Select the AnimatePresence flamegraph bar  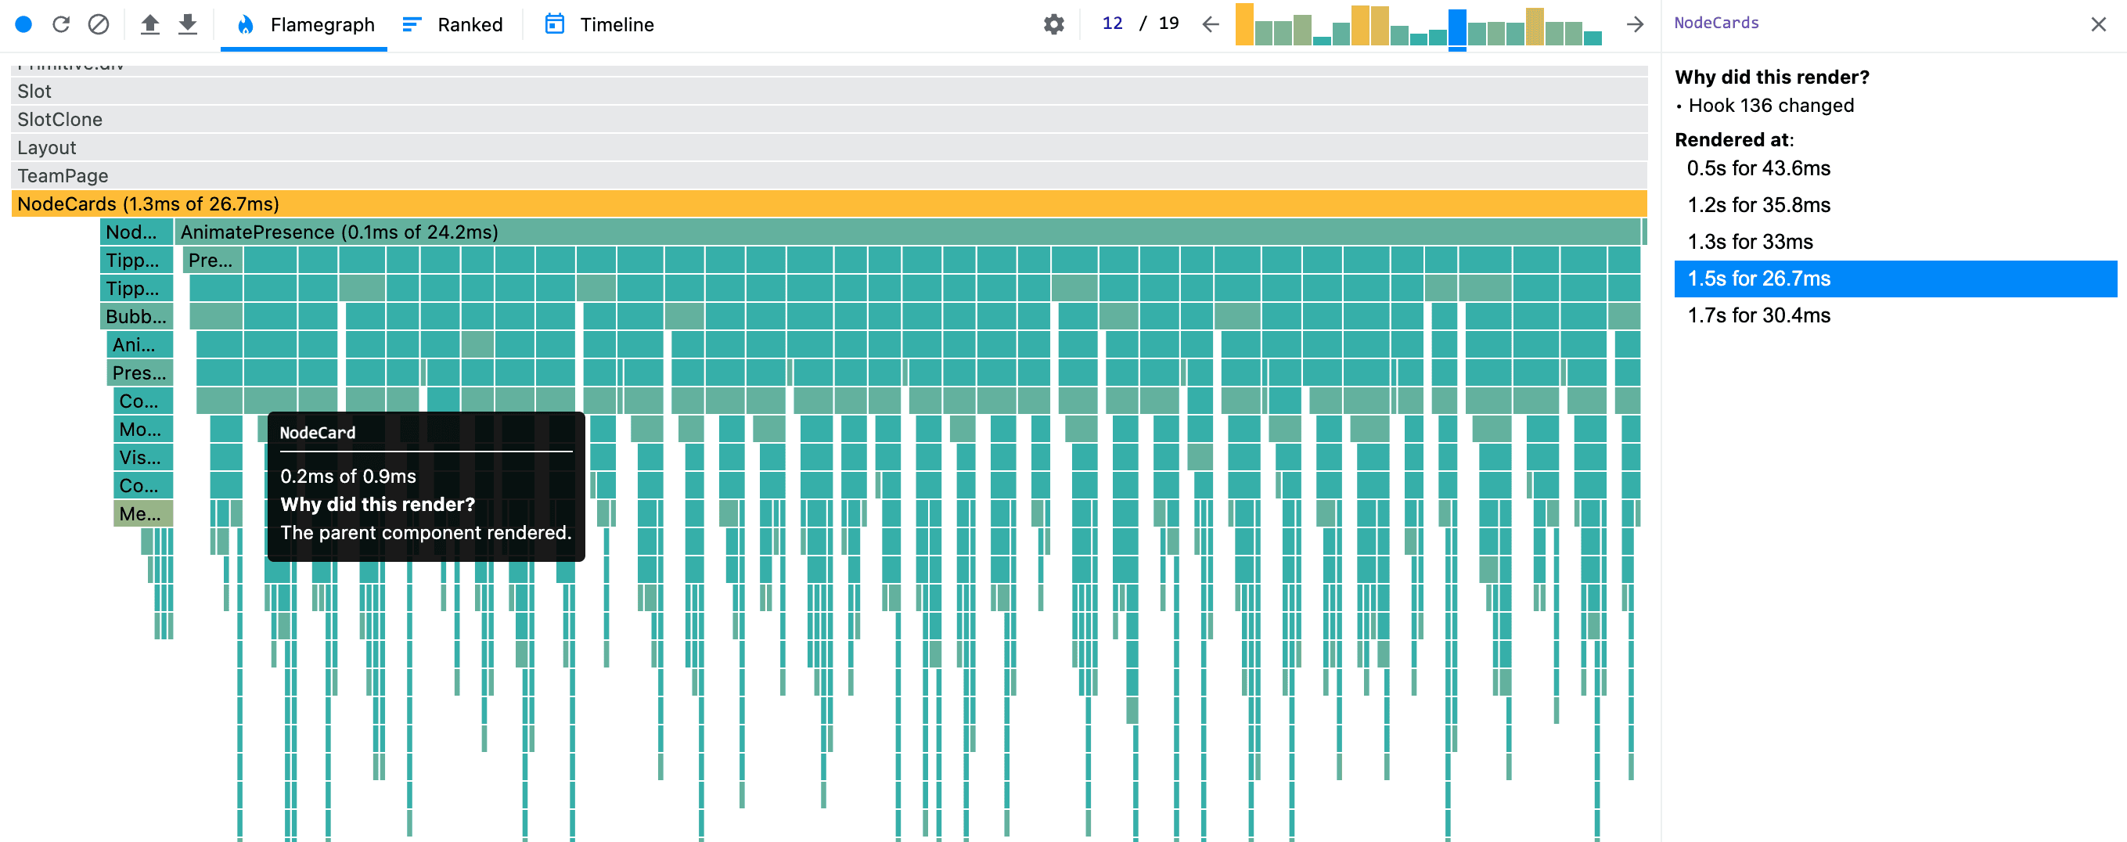click(x=908, y=232)
